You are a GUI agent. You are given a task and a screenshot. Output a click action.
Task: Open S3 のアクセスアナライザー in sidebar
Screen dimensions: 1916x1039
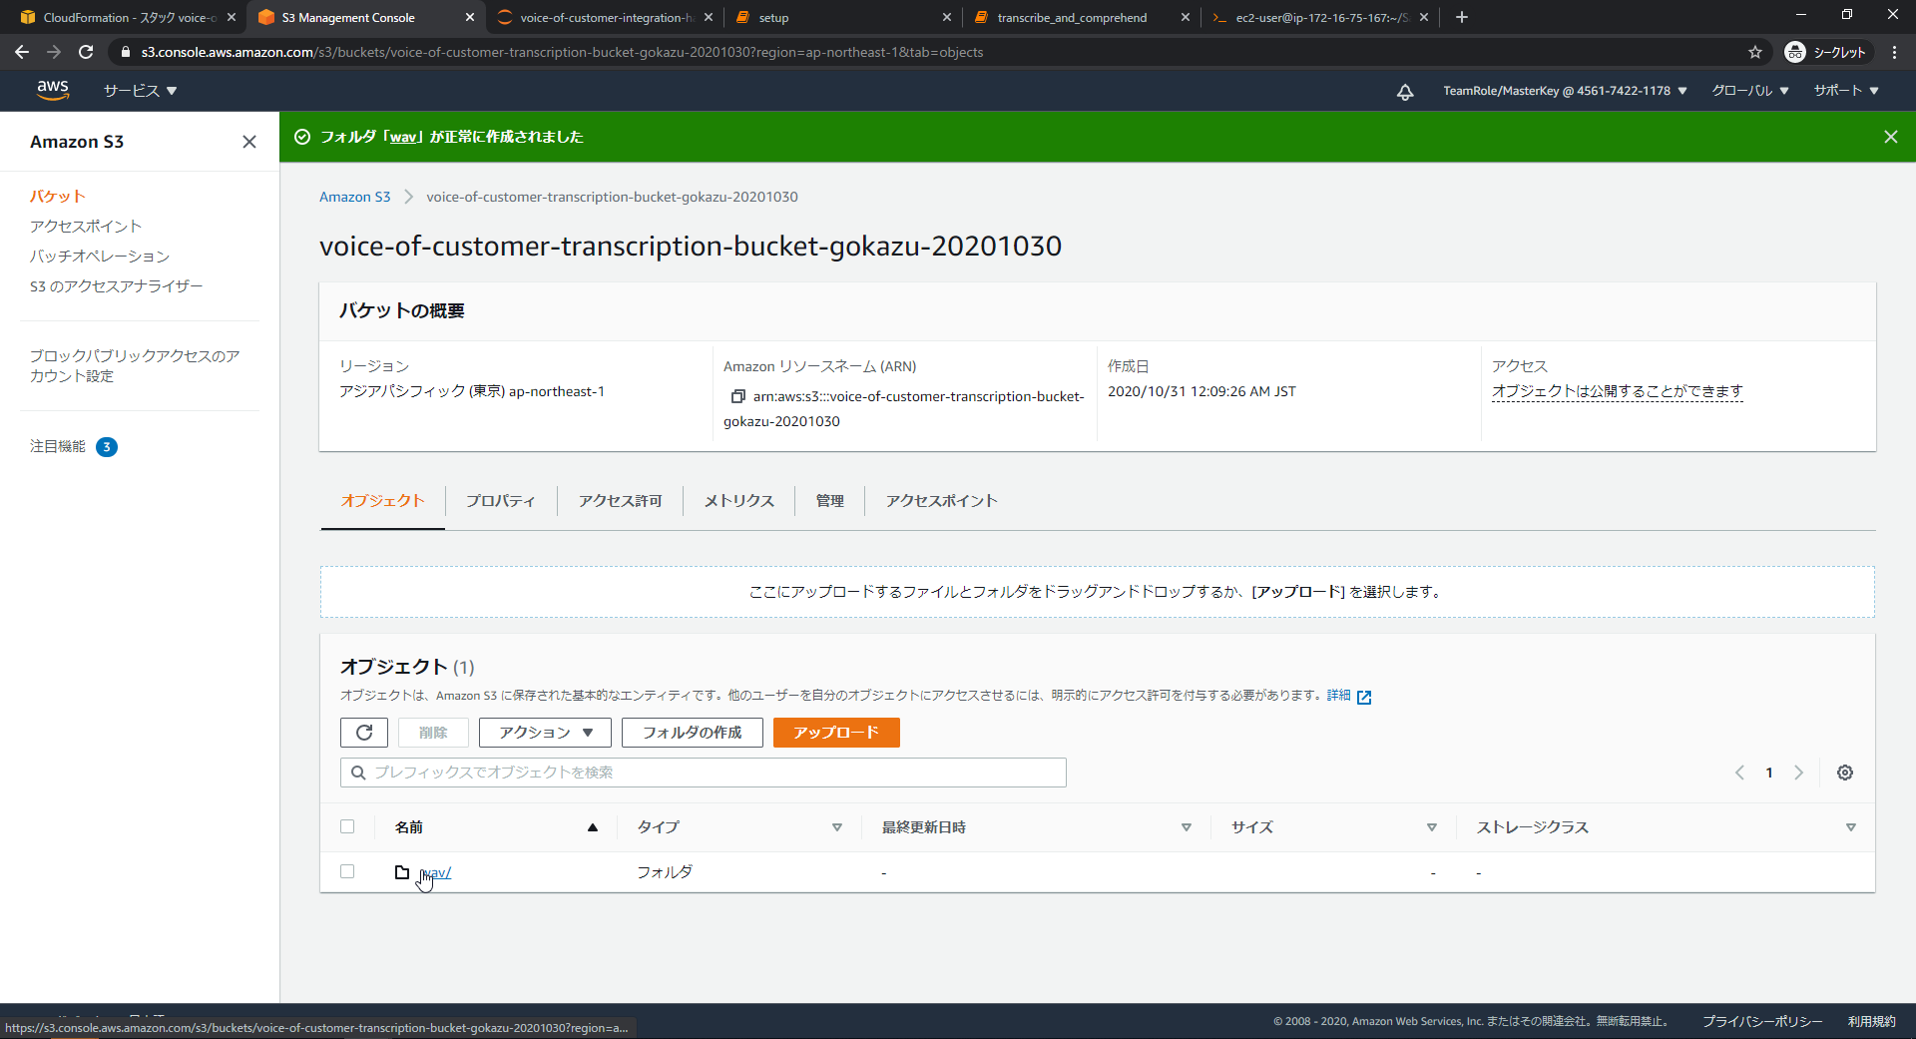coord(116,286)
